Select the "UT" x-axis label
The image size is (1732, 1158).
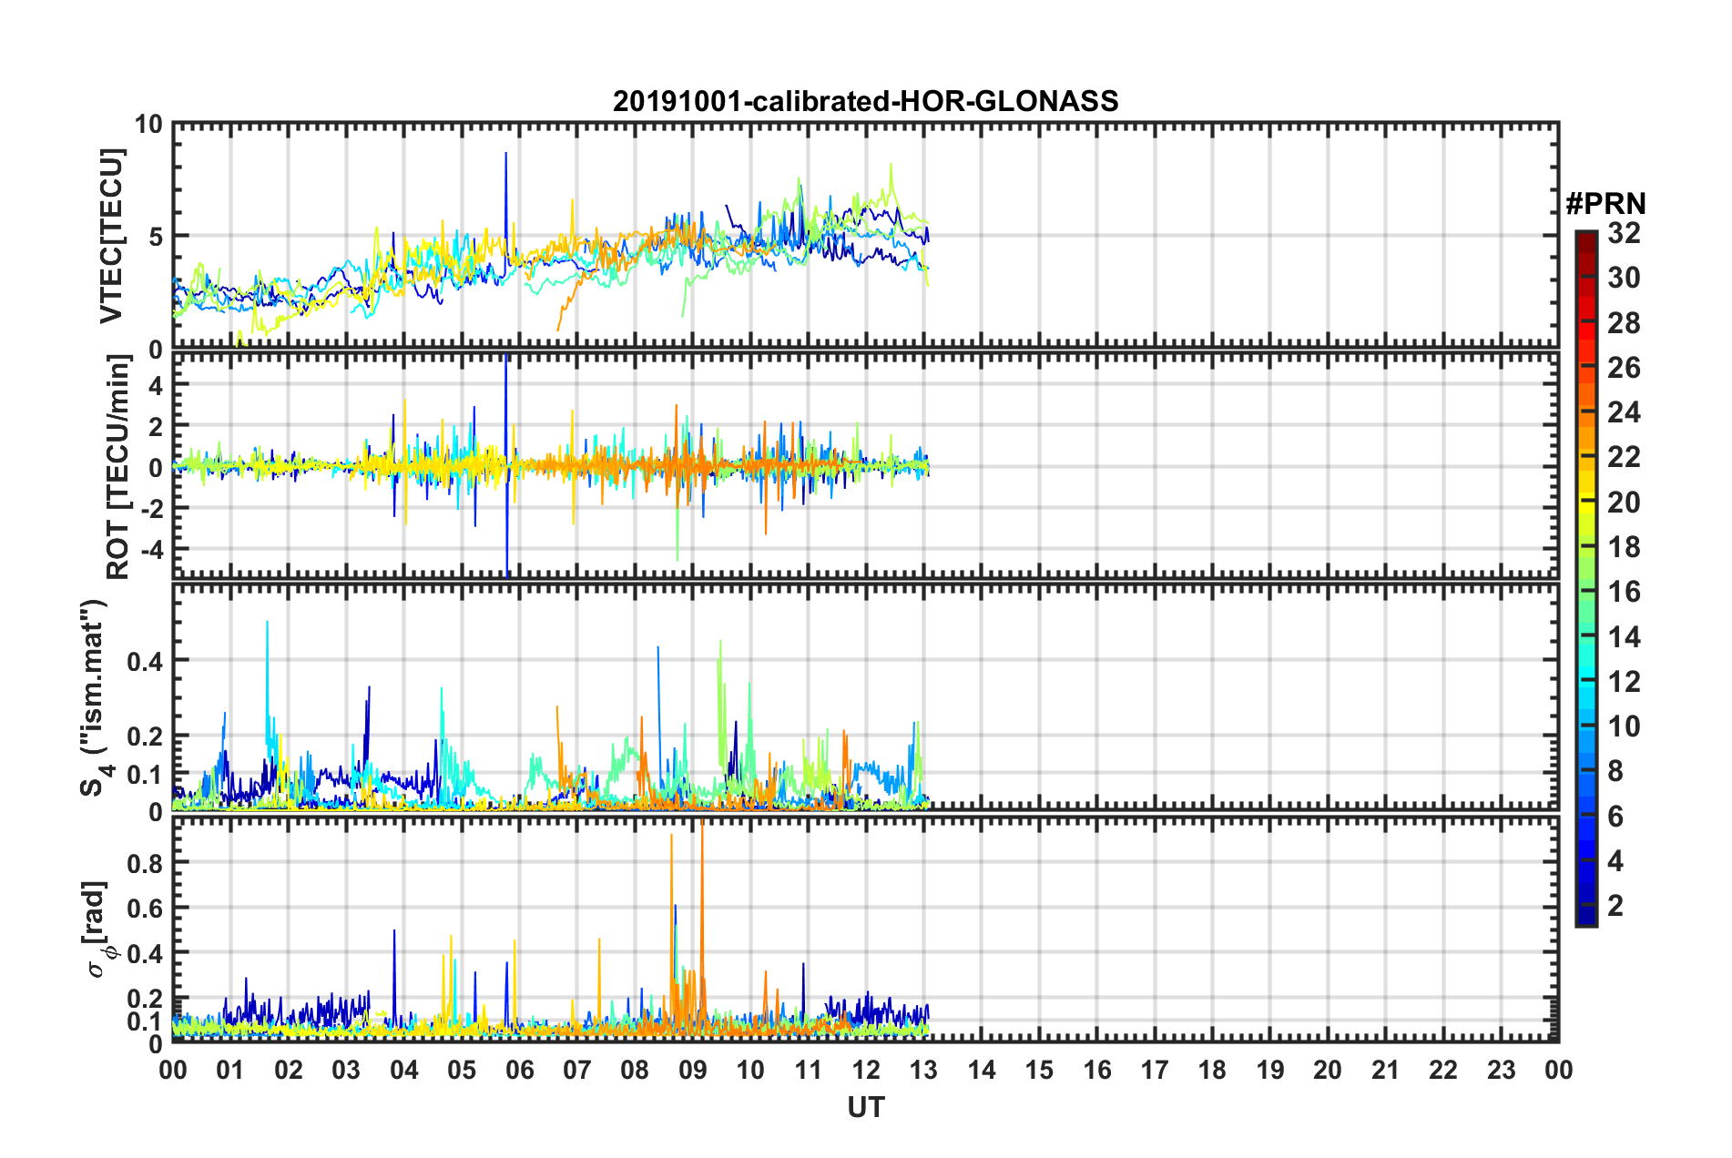click(865, 1107)
